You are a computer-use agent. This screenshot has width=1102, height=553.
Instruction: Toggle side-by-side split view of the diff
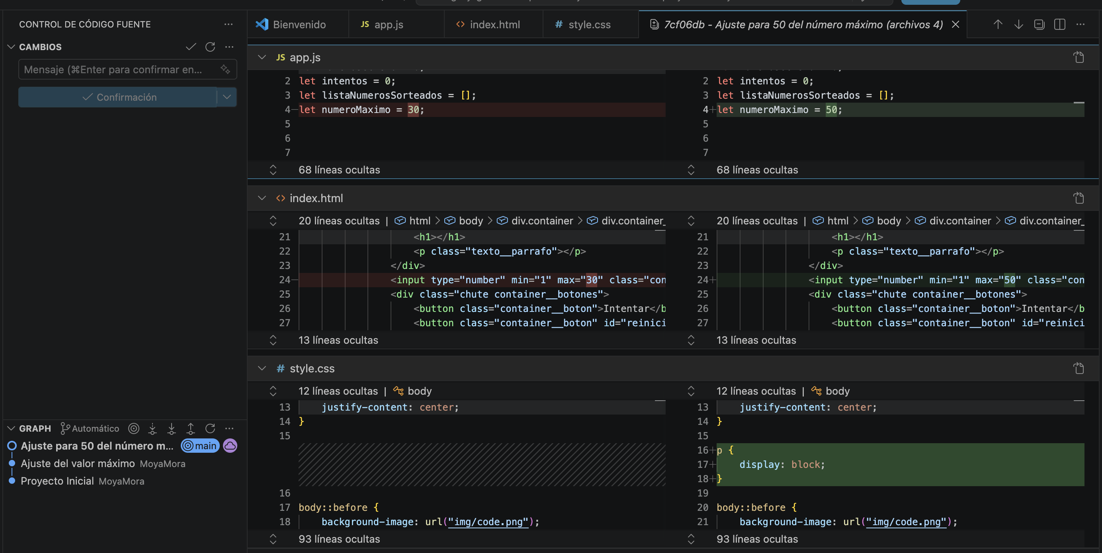[x=1060, y=24]
